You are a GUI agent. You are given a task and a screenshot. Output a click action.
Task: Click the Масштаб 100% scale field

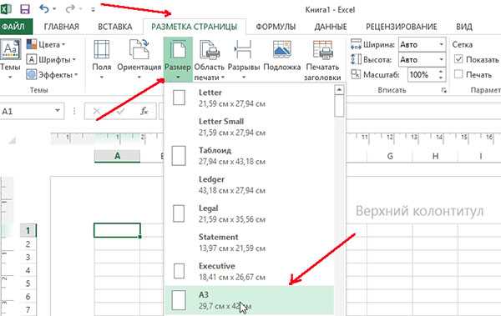pyautogui.click(x=422, y=75)
